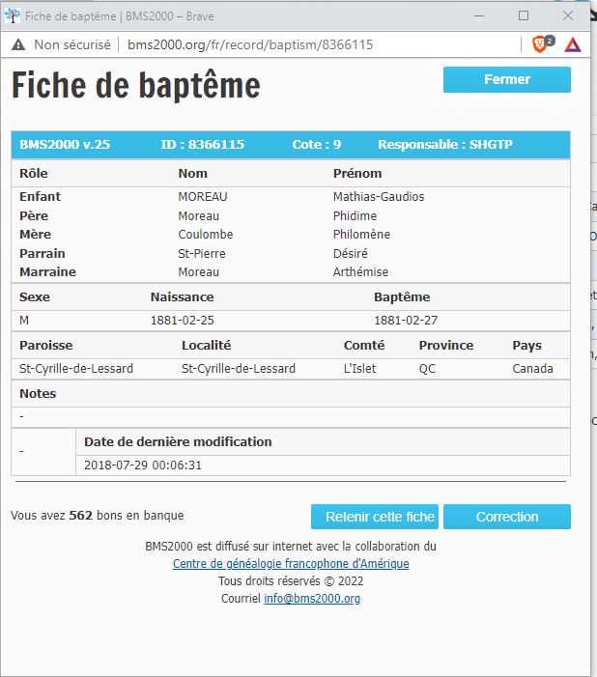597x677 pixels.
Task: Click birth date '1881-02-25'
Action: tap(183, 321)
